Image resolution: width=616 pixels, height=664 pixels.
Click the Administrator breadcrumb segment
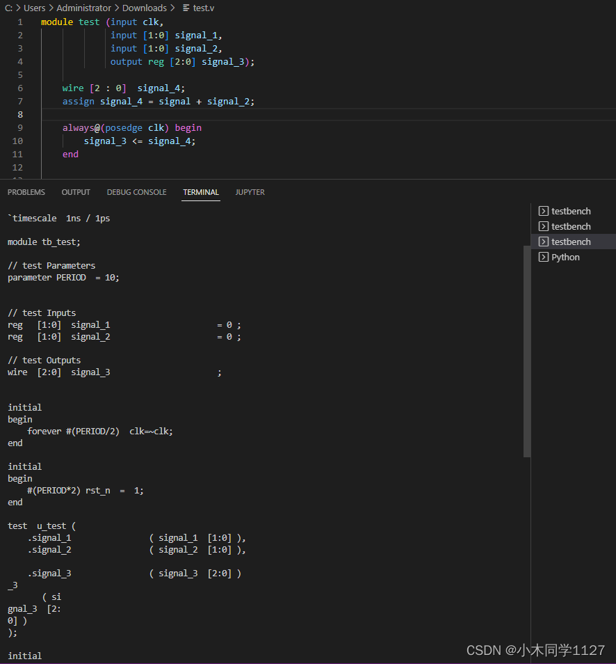(83, 8)
